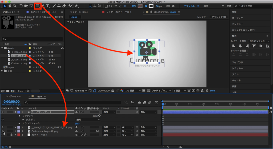Select the Rotation tool

[x=21, y=6]
